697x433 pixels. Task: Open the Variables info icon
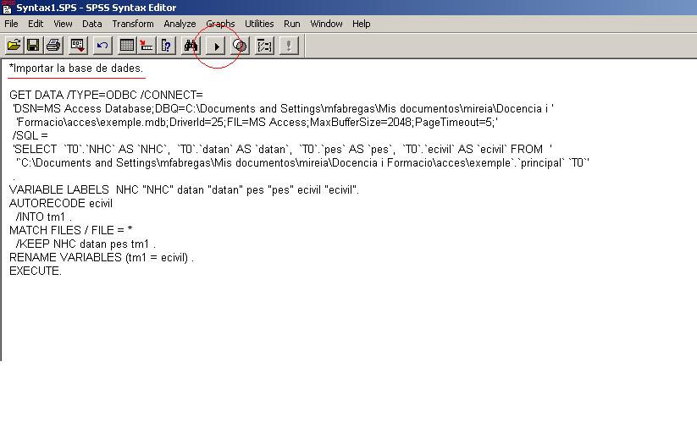pos(167,45)
